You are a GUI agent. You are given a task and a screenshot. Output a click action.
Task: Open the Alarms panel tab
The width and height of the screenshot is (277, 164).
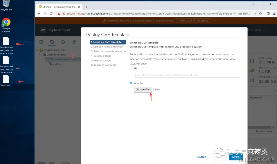[x=65, y=162]
